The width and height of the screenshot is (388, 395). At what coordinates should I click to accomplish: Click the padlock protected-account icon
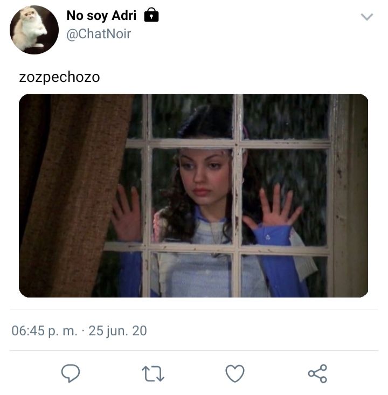coord(151,15)
